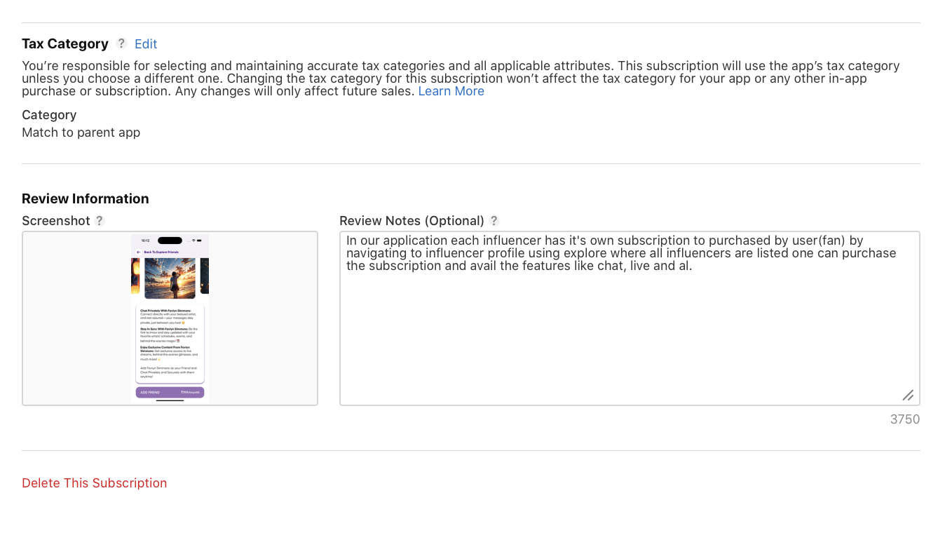Click the Review Information heading

click(86, 198)
